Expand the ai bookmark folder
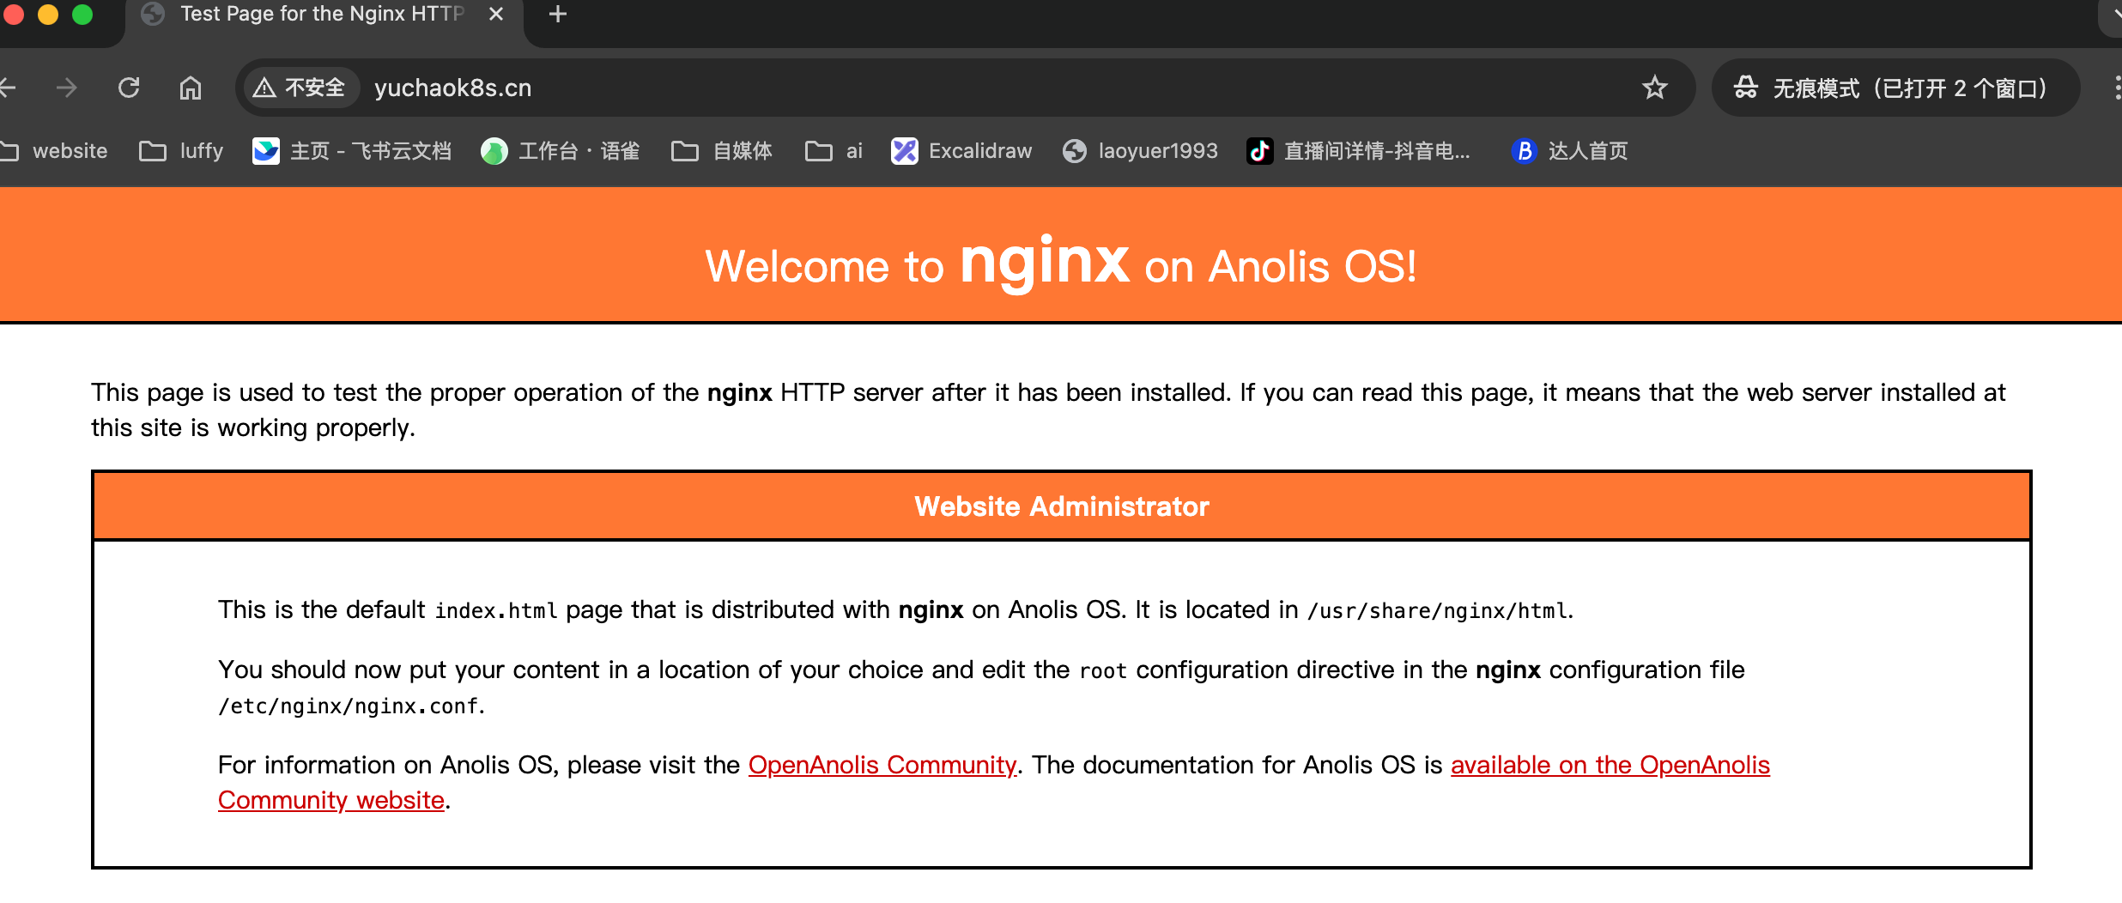The image size is (2122, 903). (834, 151)
